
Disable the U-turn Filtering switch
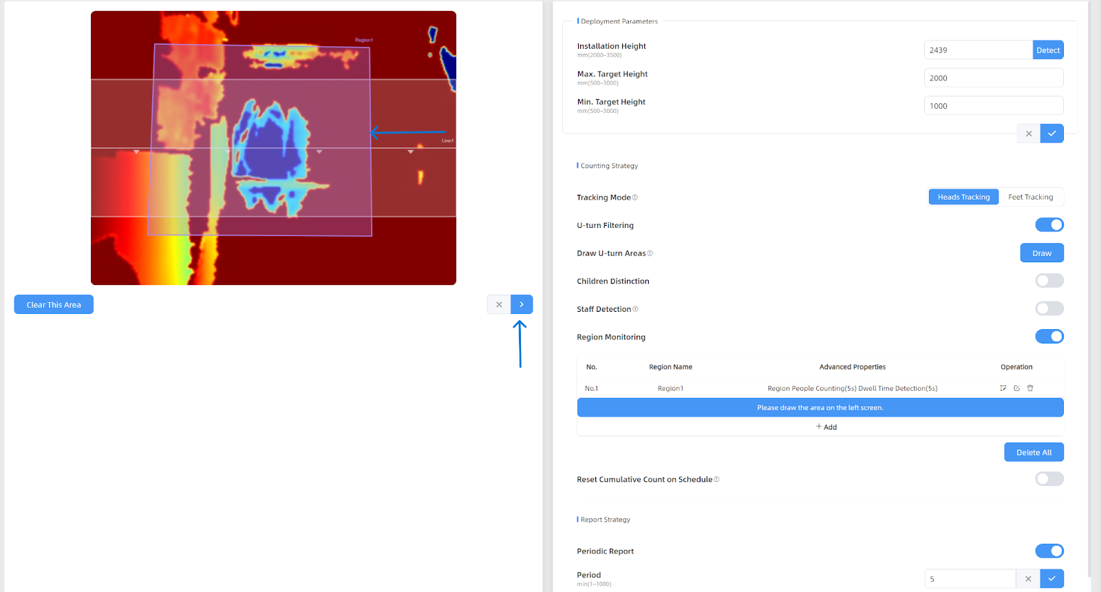1049,225
